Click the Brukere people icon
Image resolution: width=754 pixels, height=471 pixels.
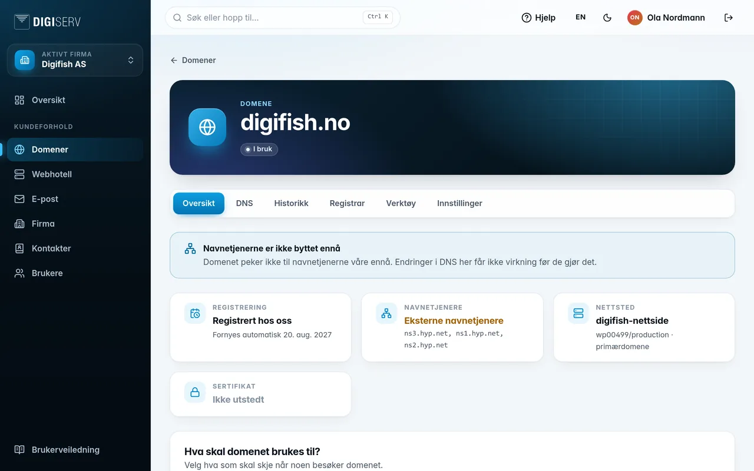click(x=19, y=273)
